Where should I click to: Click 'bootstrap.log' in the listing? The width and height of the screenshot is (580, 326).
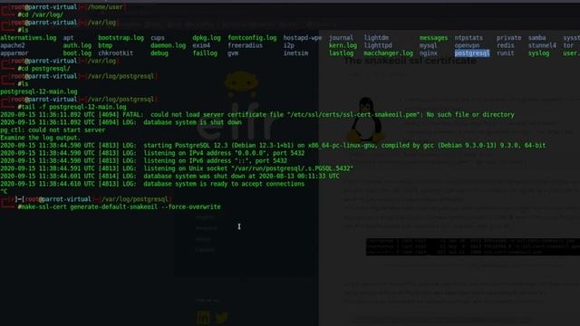click(x=121, y=38)
